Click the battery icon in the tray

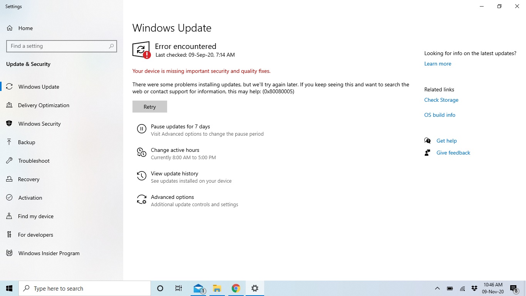(x=450, y=288)
